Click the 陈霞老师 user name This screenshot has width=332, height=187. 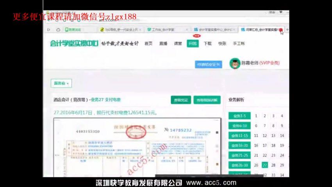250,63
